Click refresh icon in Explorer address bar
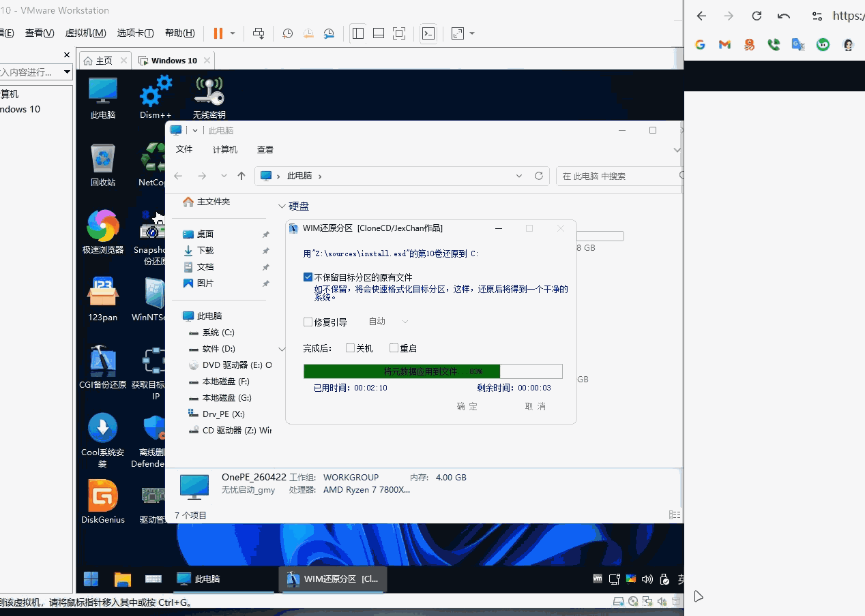Screen dimensions: 865x616 point(538,176)
